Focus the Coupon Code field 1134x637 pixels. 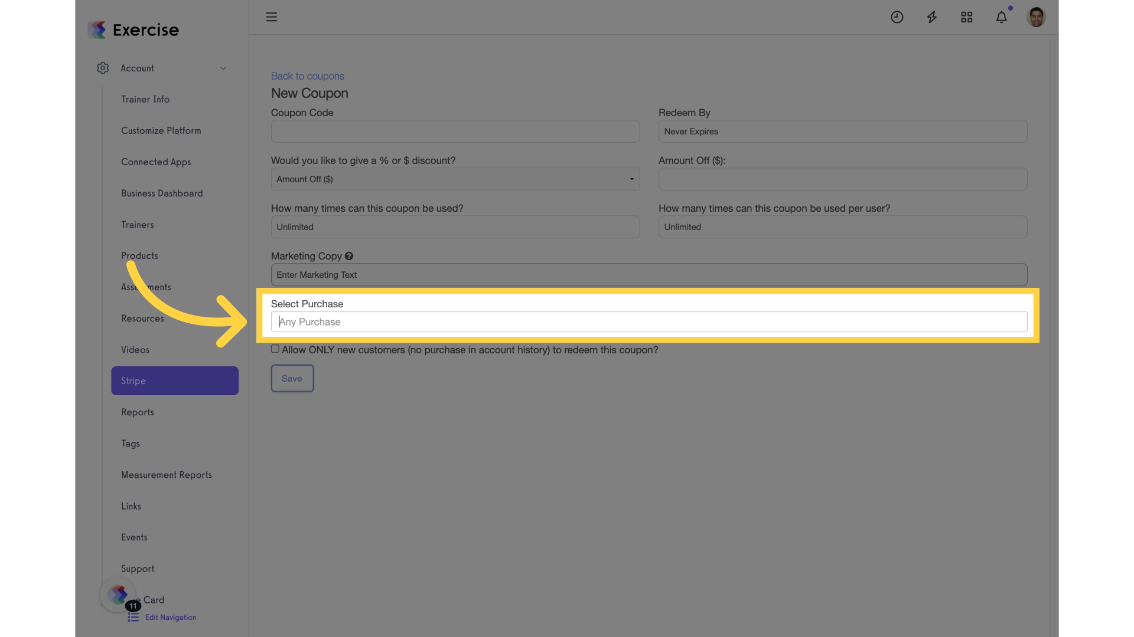[455, 132]
